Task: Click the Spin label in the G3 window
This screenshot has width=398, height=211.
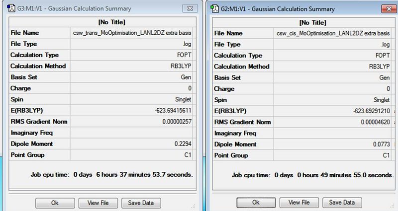Action: (17, 100)
